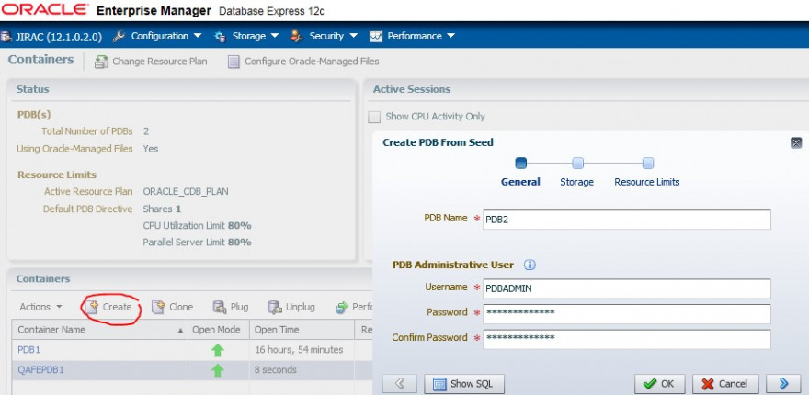809x395 pixels.
Task: Click the ORACLE_CDB_PLAN value
Action: 186,192
